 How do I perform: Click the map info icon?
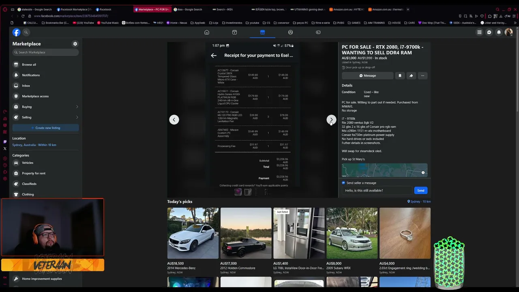(x=423, y=173)
